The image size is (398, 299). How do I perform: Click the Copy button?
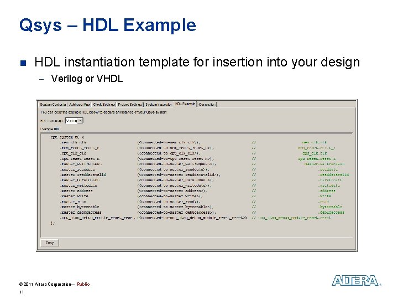click(50, 243)
